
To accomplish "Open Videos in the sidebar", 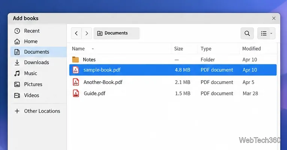I will (x=39, y=95).
